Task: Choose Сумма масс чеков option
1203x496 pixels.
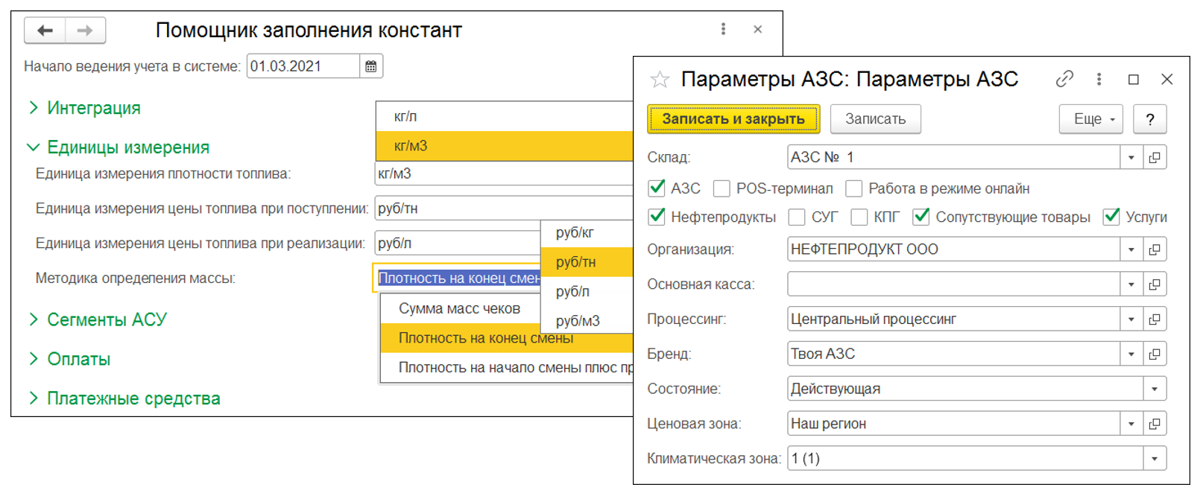Action: tap(459, 308)
